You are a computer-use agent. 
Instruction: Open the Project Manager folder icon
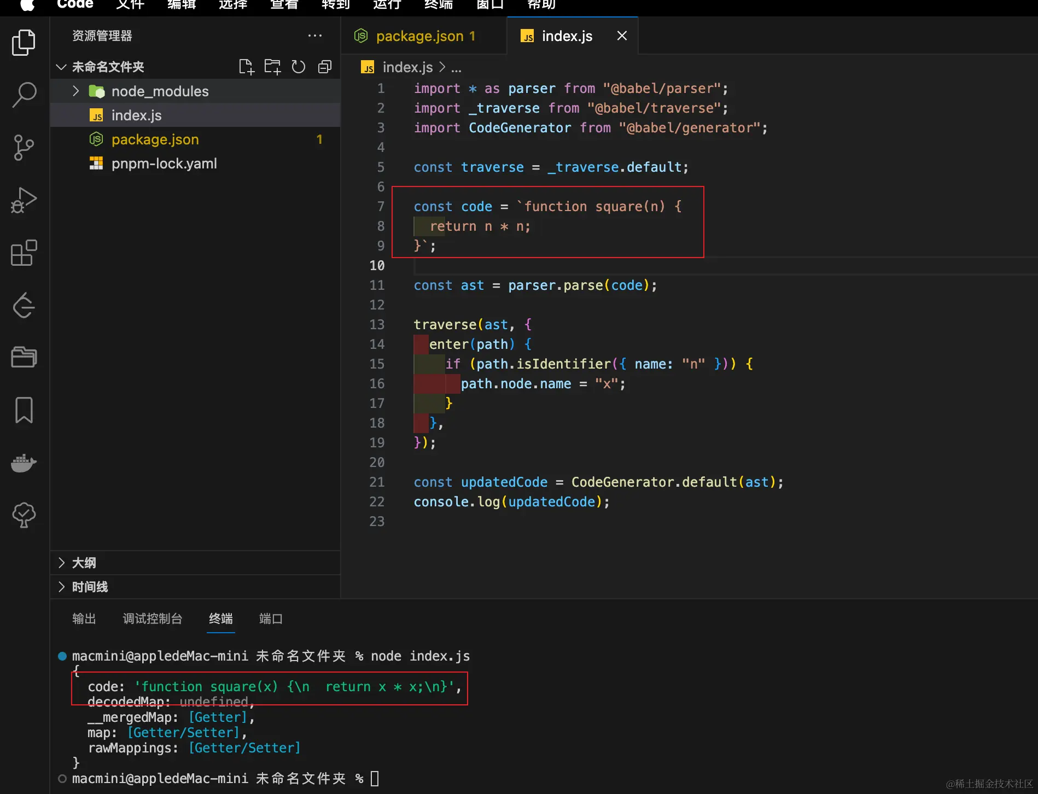click(x=24, y=358)
